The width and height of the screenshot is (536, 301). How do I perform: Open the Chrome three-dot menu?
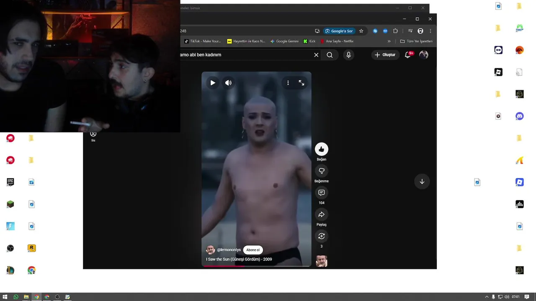[x=430, y=31]
